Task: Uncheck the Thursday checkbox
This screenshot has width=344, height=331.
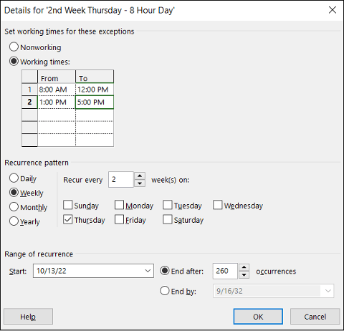Action: pyautogui.click(x=68, y=219)
